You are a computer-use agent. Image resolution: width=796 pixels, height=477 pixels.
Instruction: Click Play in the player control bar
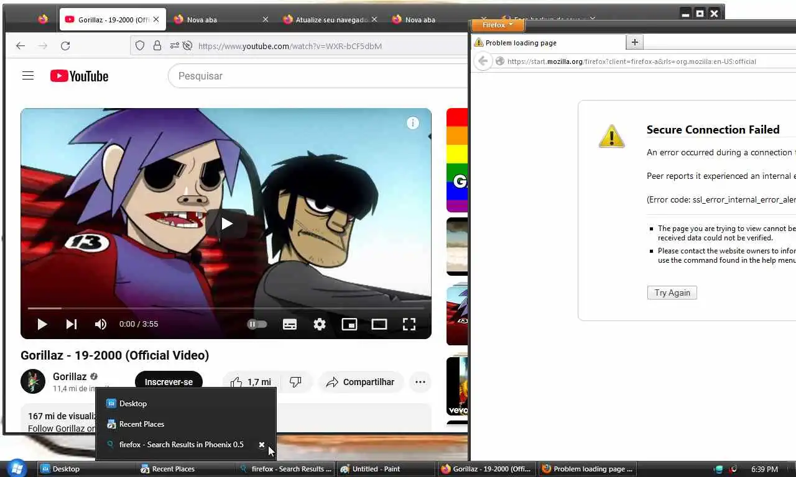(42, 324)
